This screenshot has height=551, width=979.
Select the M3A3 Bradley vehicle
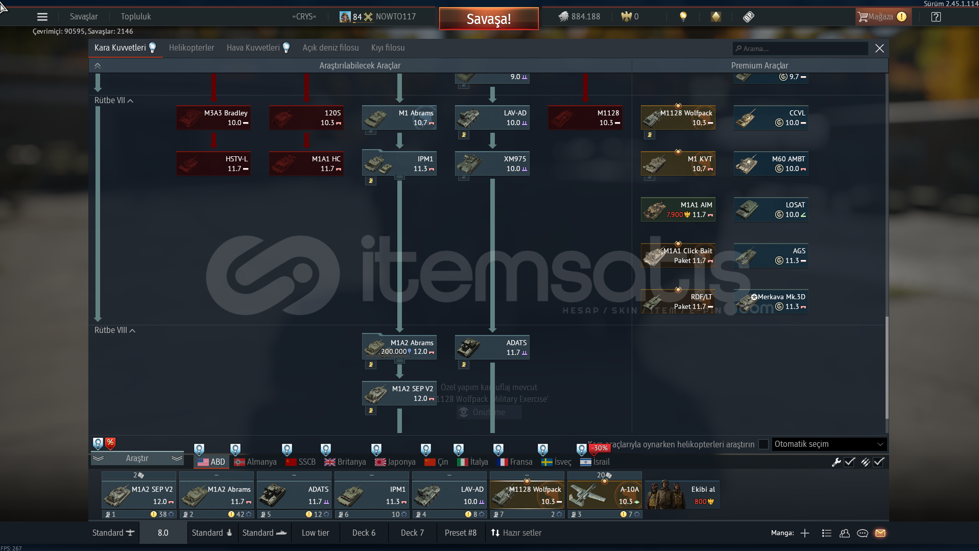tap(213, 117)
